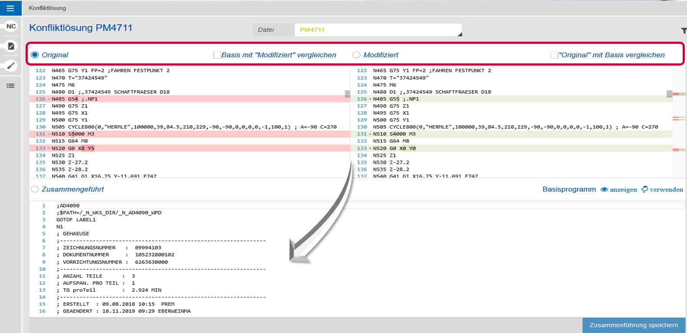Check "Original" mit Basis vergleichen
The image size is (687, 333).
[x=554, y=55]
